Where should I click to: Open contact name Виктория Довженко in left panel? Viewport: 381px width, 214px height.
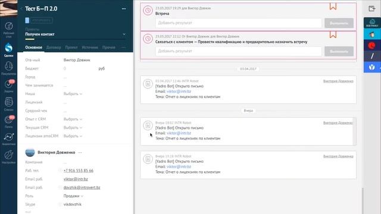57,152
